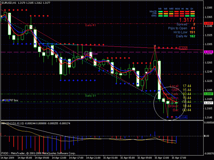Viewport: 214px width, 160px height.
Task: Click the D1 timeframe column header
Action: pos(192,9)
